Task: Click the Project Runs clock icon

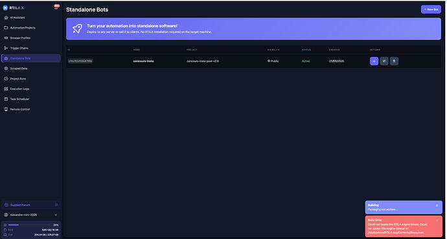Action: pyautogui.click(x=6, y=79)
